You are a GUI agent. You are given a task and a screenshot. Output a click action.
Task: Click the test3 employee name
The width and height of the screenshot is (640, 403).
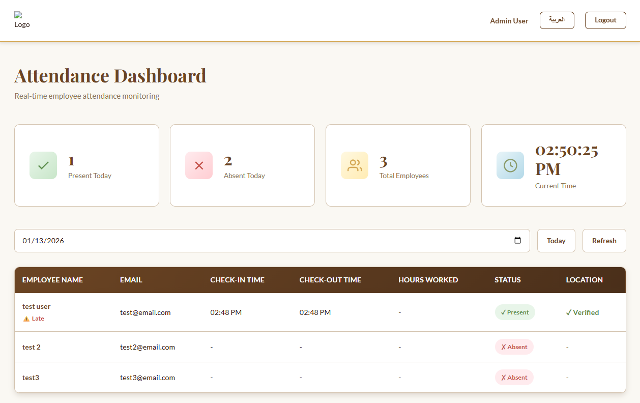click(31, 378)
